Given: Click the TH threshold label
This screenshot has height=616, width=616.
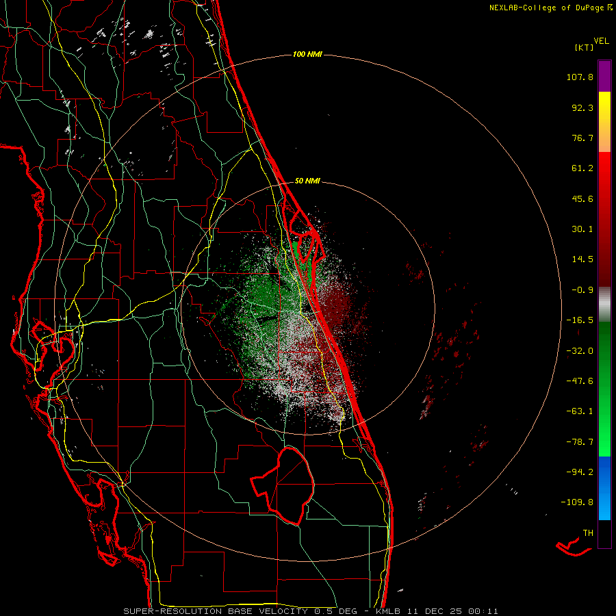Looking at the screenshot, I should [x=588, y=533].
